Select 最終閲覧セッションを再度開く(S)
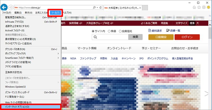 pos(31,39)
